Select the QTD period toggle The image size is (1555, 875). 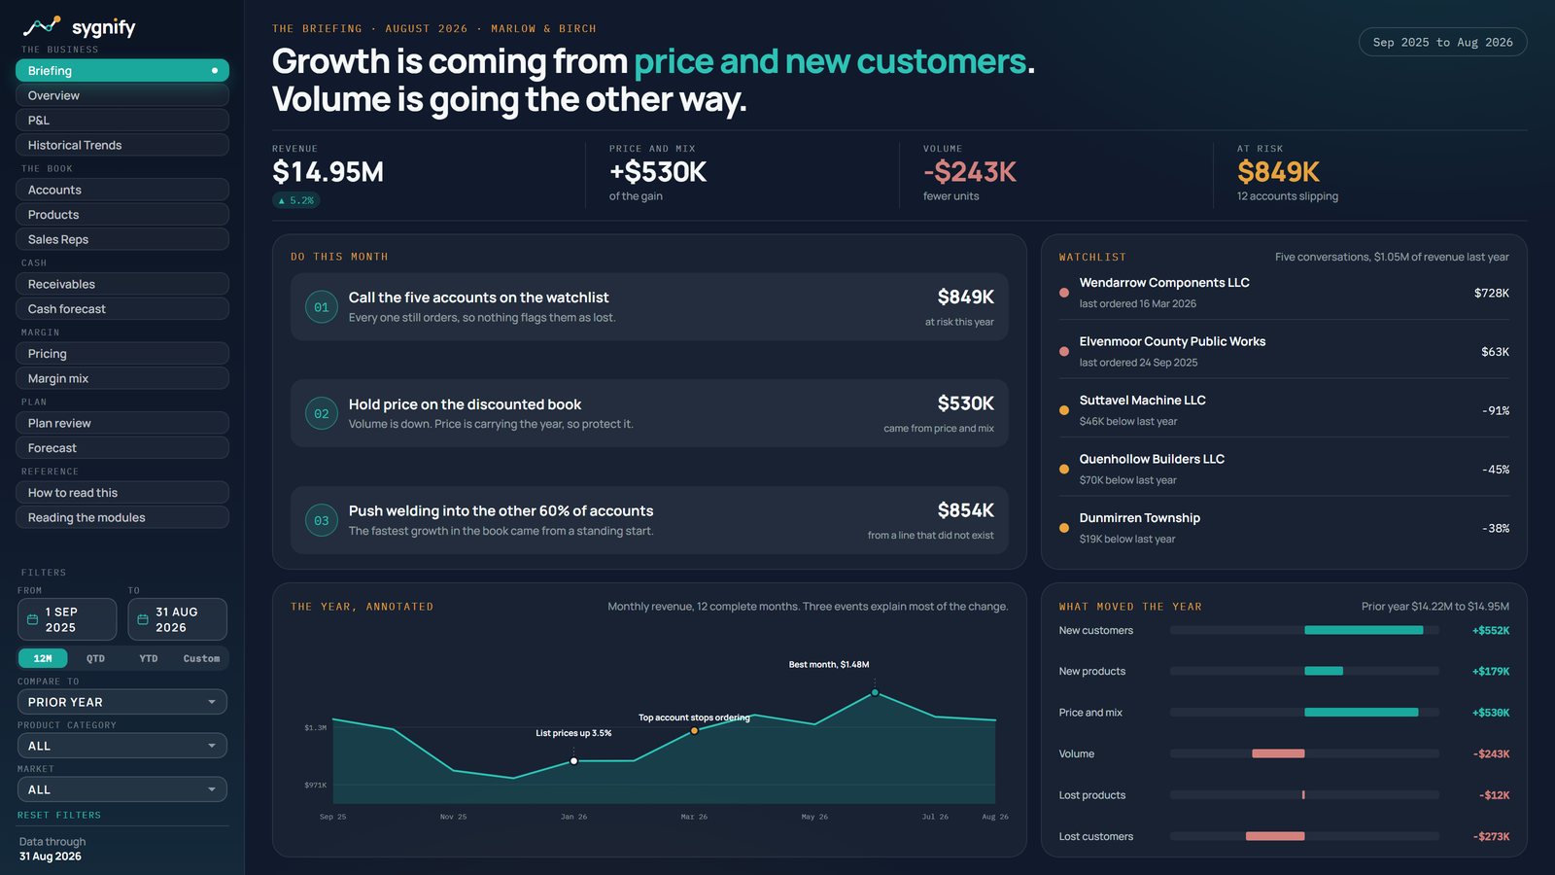click(95, 658)
